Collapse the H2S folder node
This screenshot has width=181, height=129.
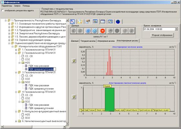19,63
